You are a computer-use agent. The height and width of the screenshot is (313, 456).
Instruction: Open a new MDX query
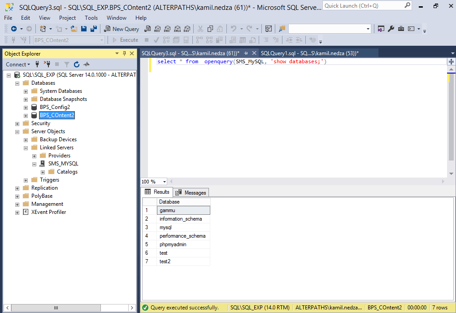pyautogui.click(x=157, y=29)
